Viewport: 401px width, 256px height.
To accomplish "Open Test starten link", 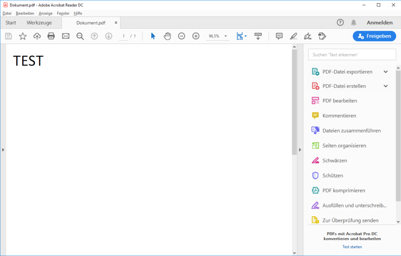I will click(x=352, y=247).
